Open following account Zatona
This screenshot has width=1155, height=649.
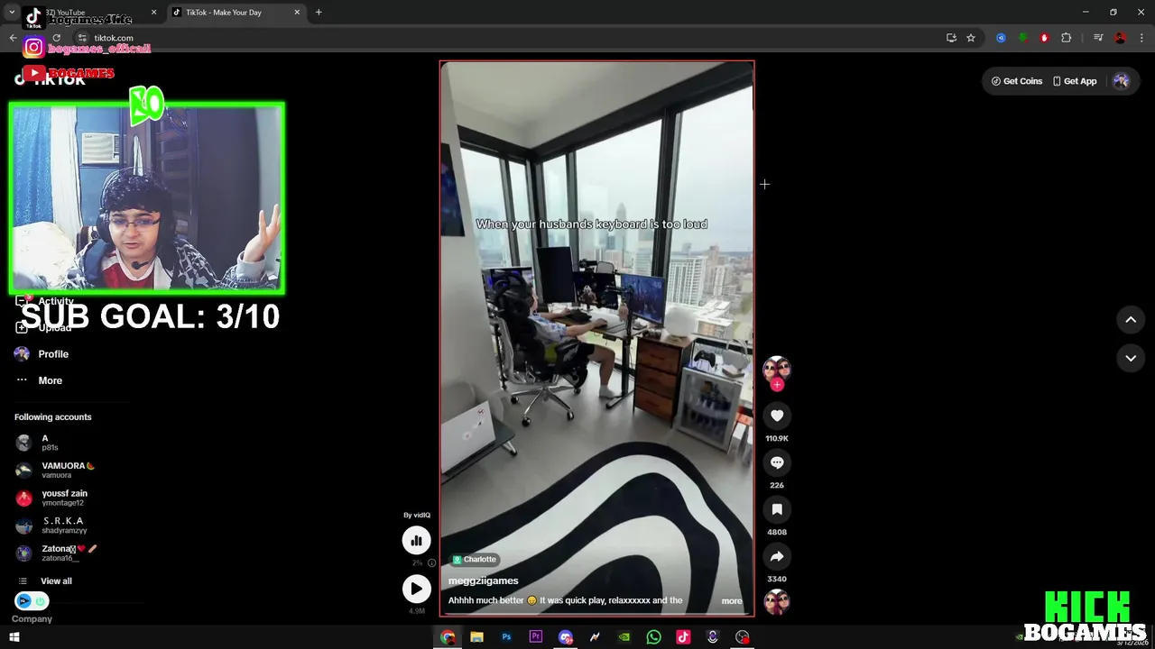click(56, 553)
